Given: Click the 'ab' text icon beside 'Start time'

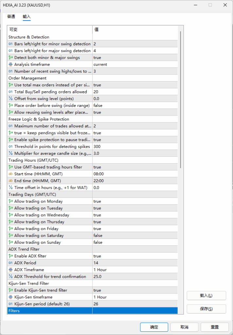Looking at the screenshot, I should pyautogui.click(x=10, y=174).
